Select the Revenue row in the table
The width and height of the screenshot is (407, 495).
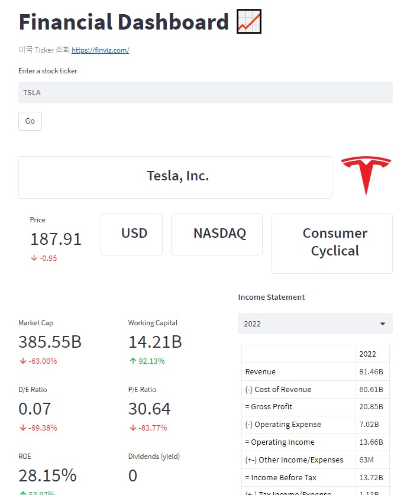[x=315, y=371]
